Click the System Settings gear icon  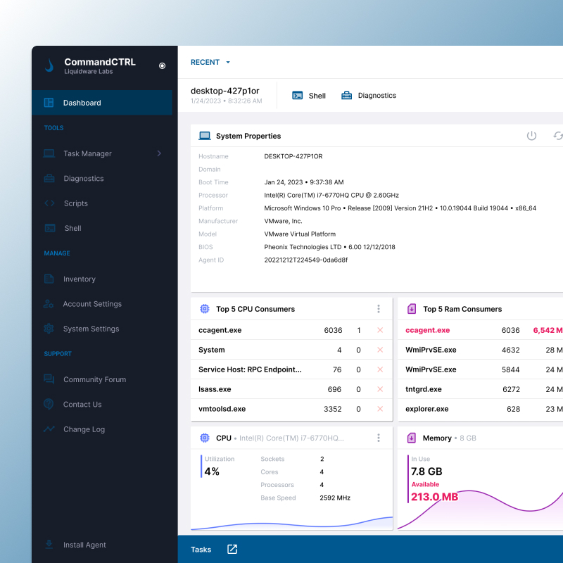[49, 329]
